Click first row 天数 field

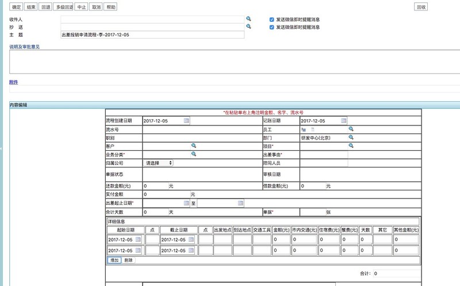[365, 239]
